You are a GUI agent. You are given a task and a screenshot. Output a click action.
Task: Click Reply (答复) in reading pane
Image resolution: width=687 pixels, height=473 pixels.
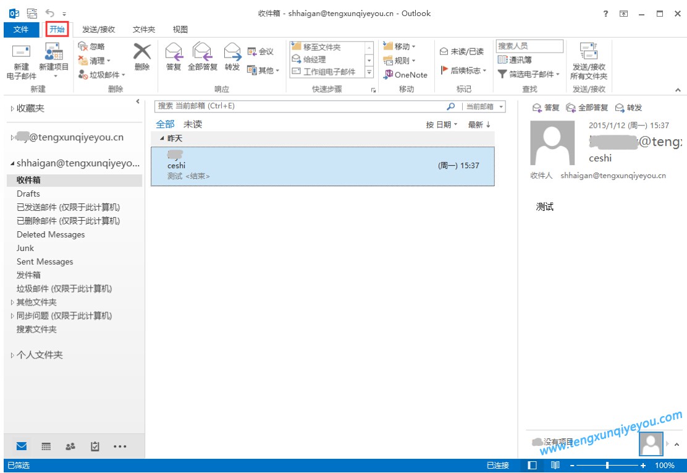click(x=546, y=108)
